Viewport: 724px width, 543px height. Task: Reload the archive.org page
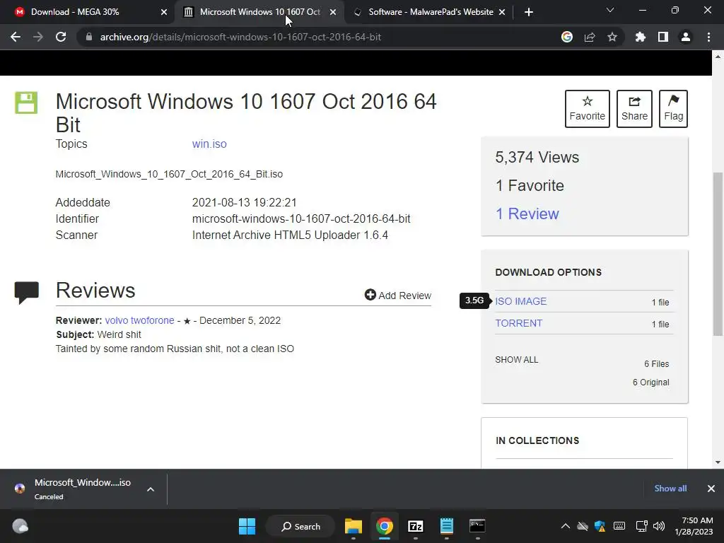[61, 37]
